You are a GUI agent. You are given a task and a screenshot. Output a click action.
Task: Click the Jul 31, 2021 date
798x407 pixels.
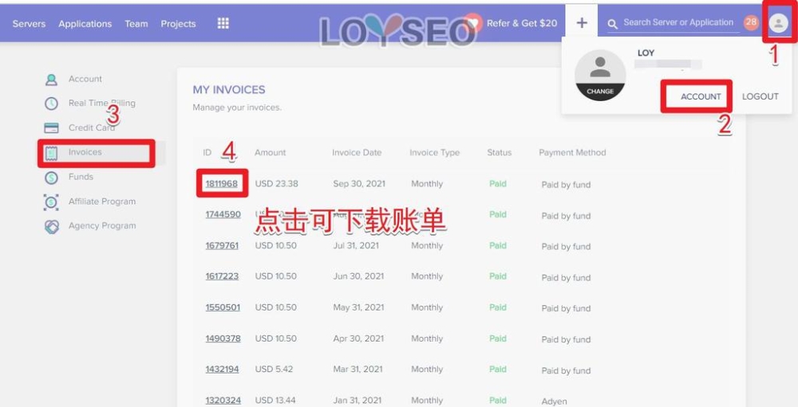(x=356, y=245)
